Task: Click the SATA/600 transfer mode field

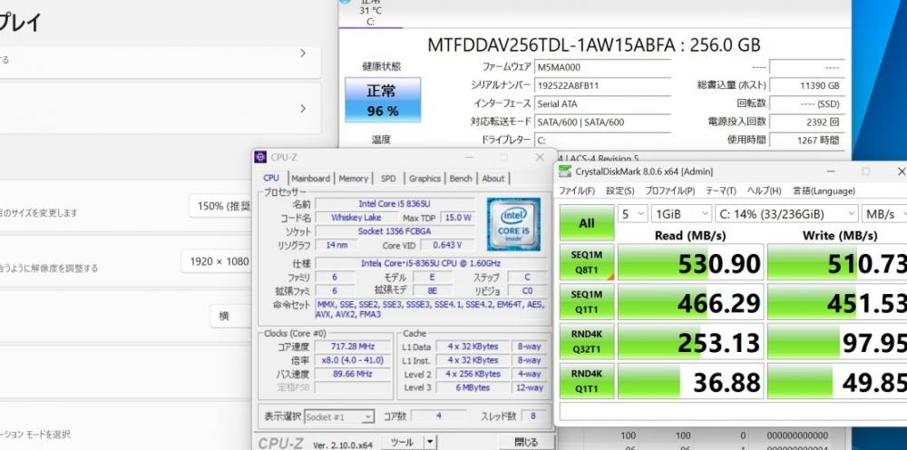Action: tap(601, 122)
